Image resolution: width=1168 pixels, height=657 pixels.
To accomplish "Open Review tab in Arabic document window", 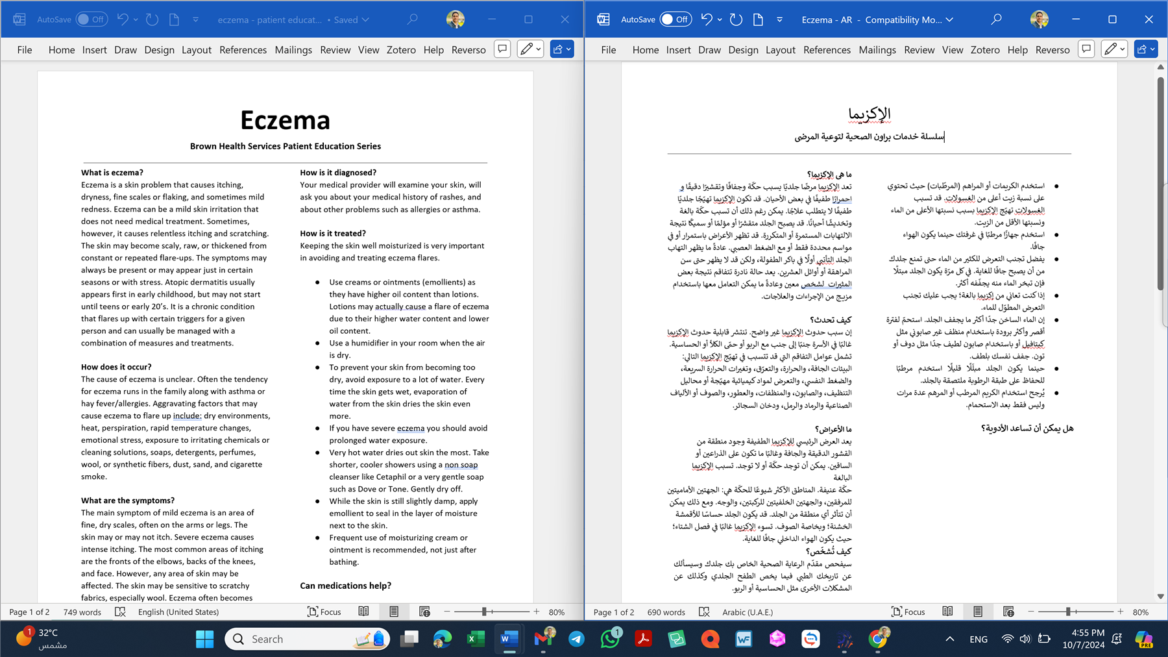I will click(919, 49).
